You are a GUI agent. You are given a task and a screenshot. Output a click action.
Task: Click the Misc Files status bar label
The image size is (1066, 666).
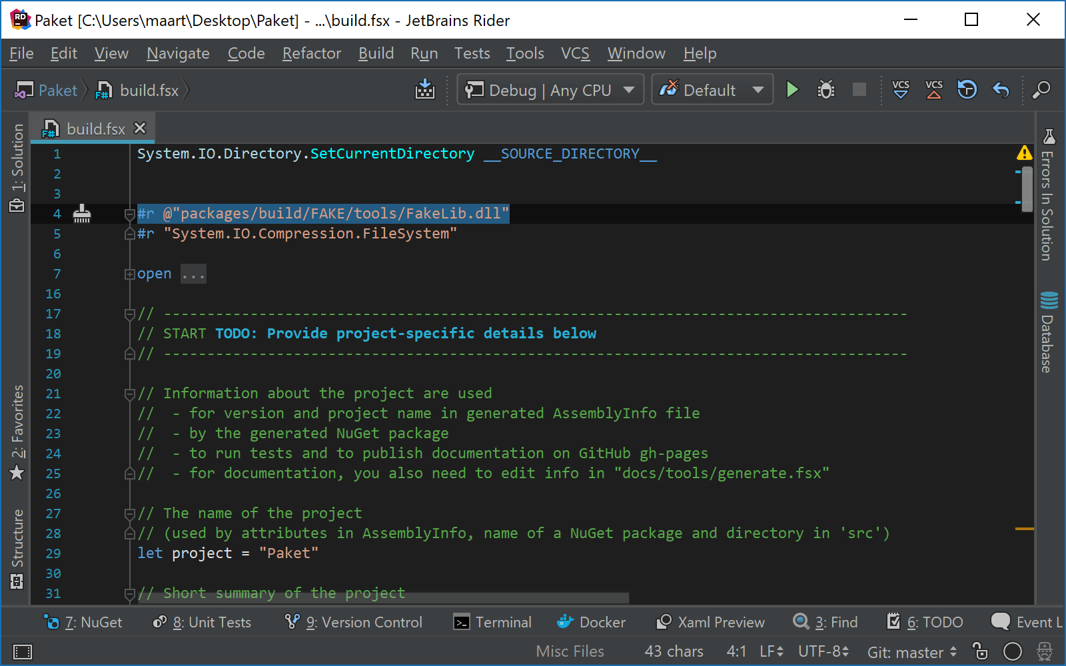coord(570,651)
